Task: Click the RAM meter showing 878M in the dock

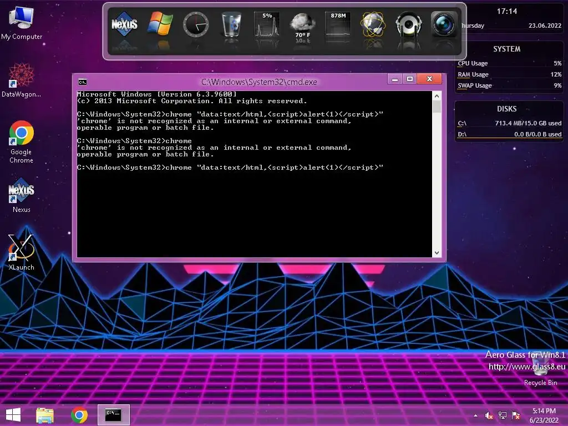Action: [338, 24]
